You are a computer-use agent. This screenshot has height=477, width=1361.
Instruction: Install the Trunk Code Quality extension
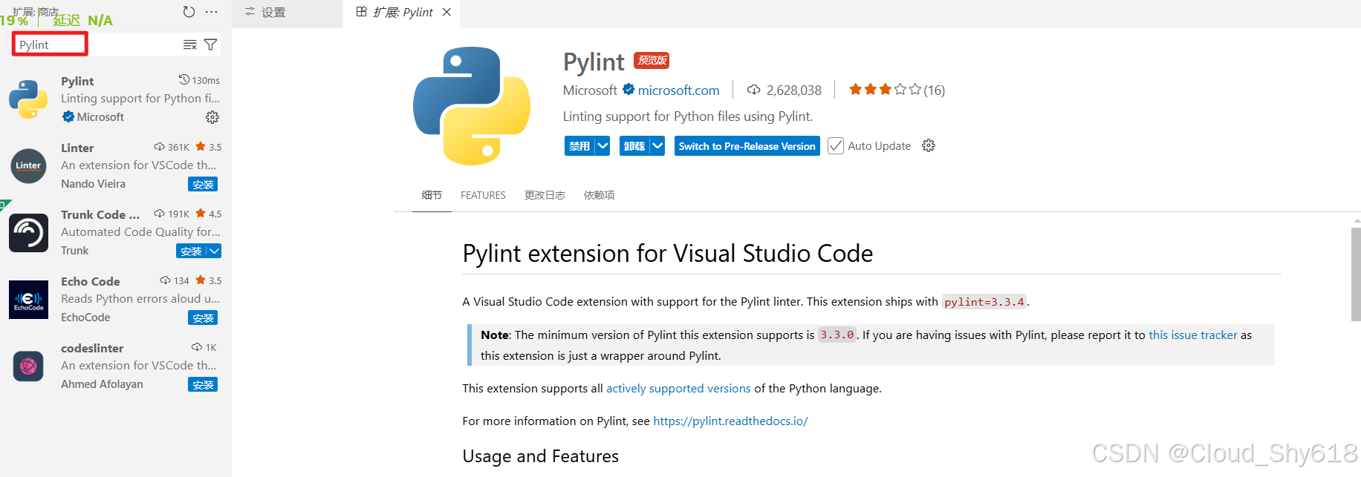point(191,251)
